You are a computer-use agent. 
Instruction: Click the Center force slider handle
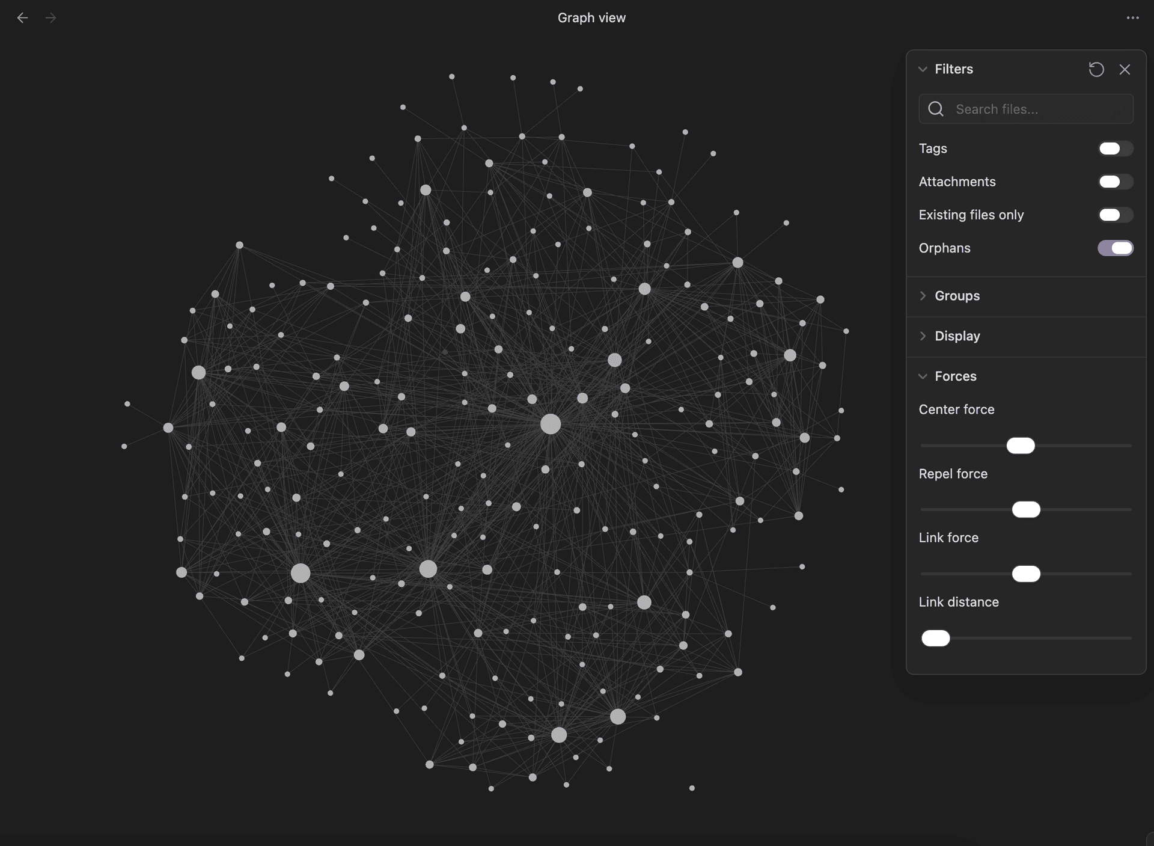1020,446
